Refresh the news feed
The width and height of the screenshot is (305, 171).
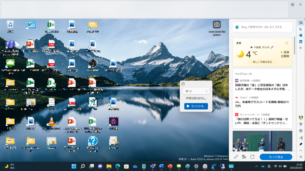click(252, 157)
